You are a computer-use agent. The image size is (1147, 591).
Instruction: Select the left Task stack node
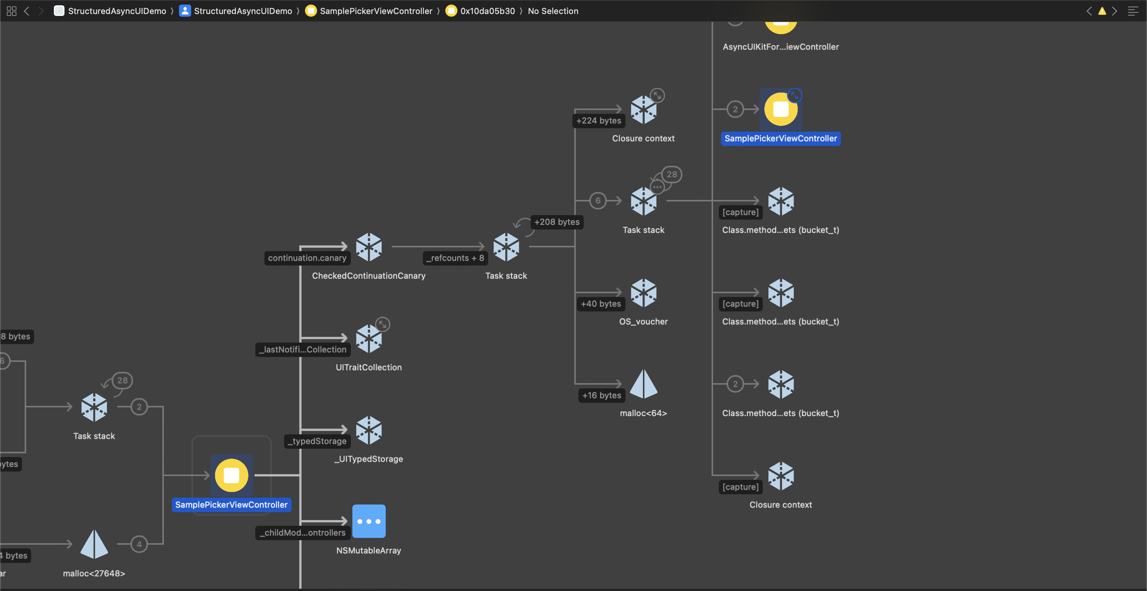pos(94,407)
